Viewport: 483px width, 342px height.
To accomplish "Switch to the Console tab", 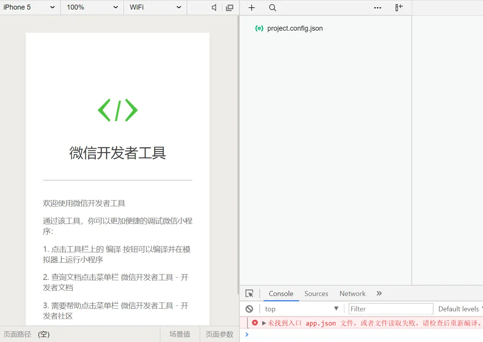I will click(x=281, y=294).
